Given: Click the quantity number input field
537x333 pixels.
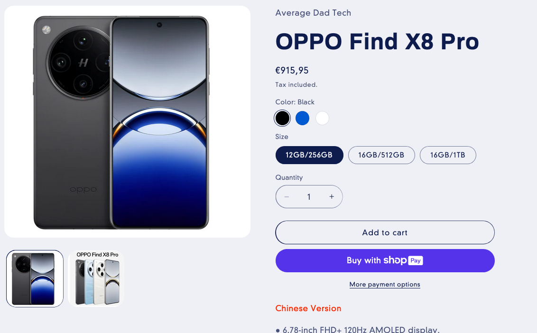Looking at the screenshot, I should pyautogui.click(x=309, y=197).
